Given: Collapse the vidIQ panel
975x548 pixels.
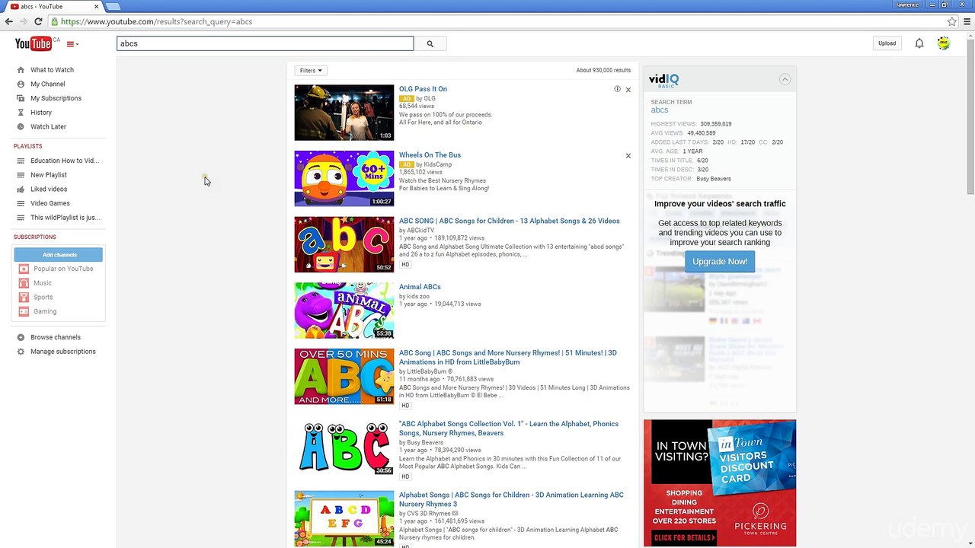Looking at the screenshot, I should pyautogui.click(x=785, y=79).
